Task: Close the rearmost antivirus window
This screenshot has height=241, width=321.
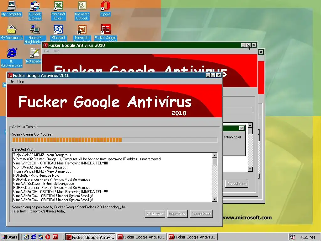Action: coord(261,52)
